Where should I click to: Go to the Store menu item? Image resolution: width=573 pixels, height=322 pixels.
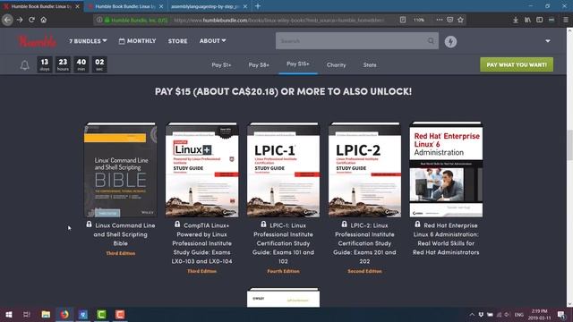click(177, 41)
